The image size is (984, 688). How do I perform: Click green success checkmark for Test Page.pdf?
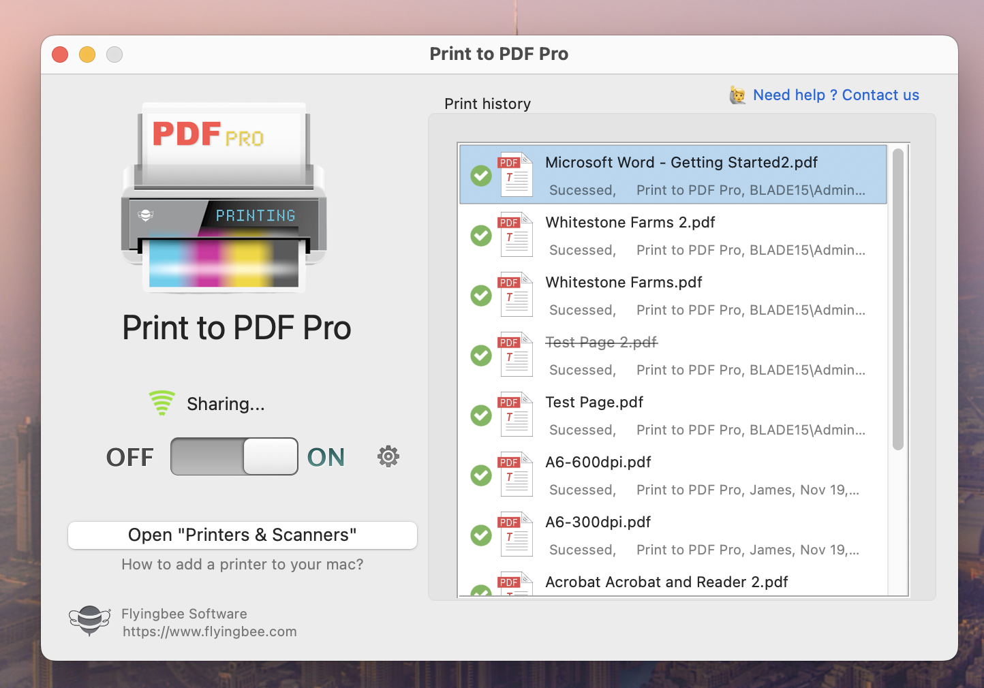481,416
